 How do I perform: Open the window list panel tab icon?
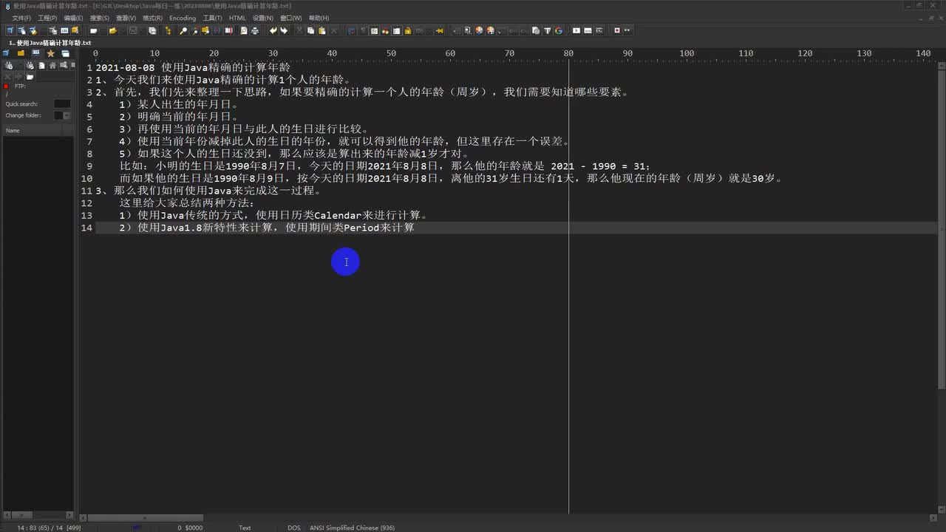tap(65, 53)
